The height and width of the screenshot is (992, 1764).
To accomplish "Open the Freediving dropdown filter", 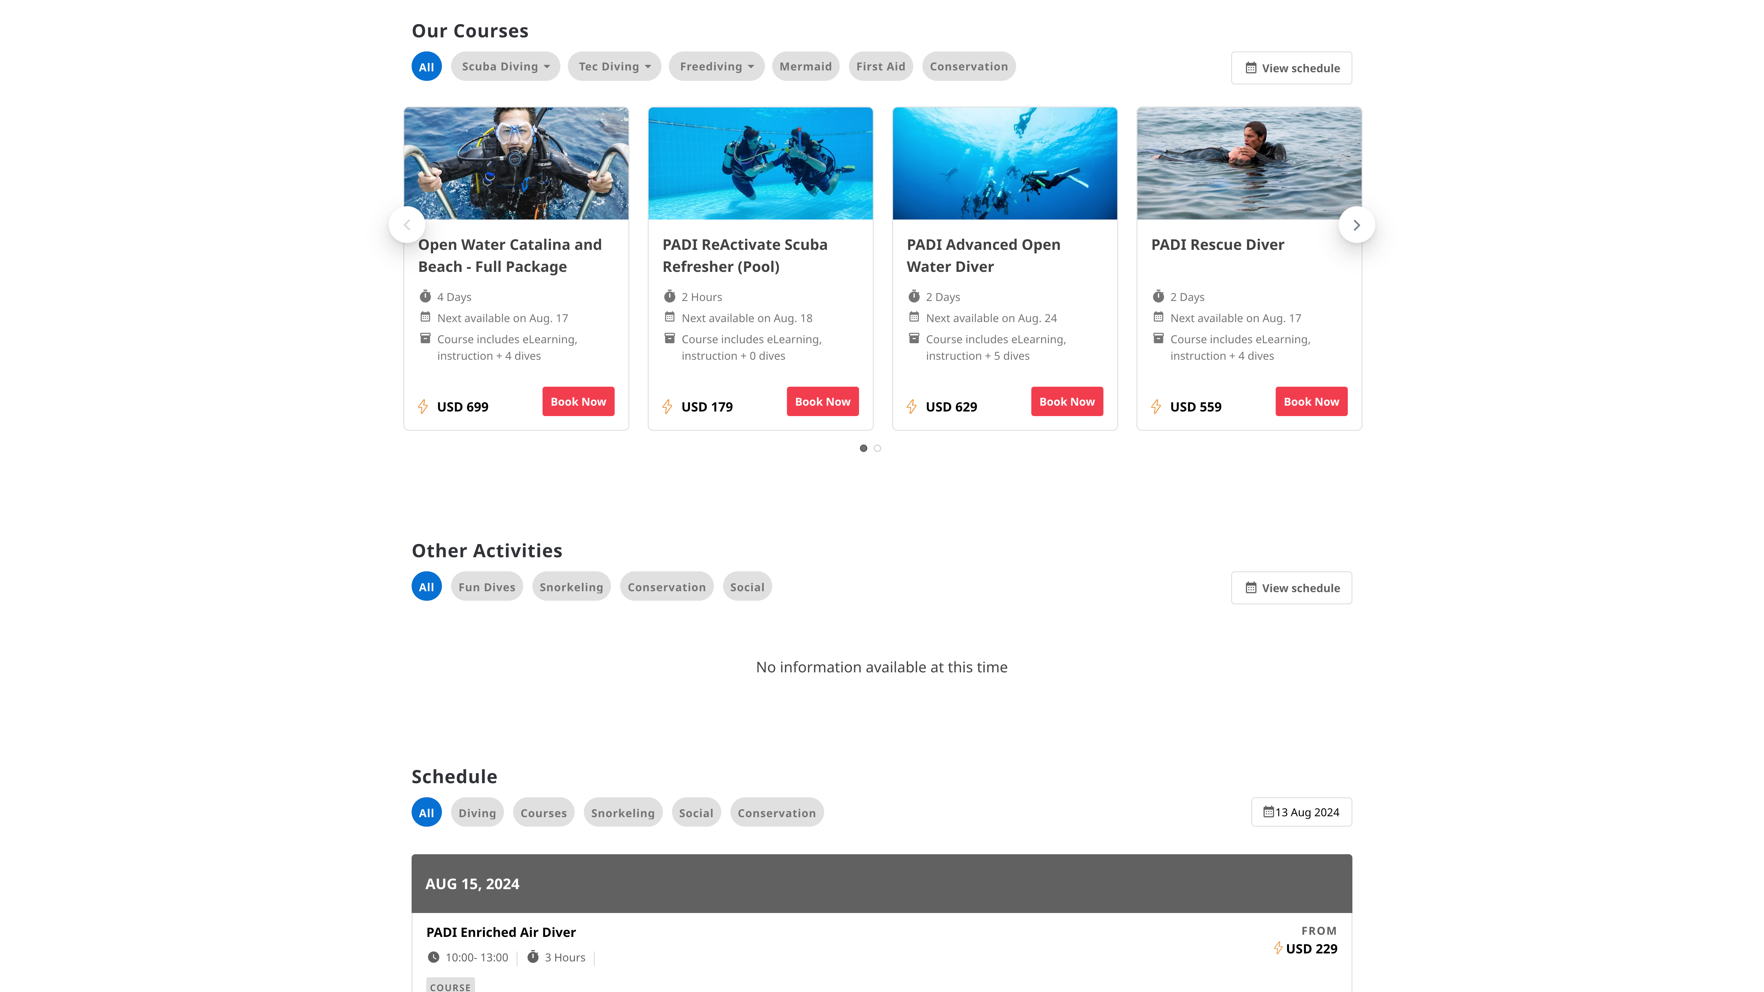I will pos(716,66).
